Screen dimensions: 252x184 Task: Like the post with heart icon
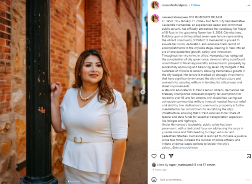pyautogui.click(x=154, y=156)
